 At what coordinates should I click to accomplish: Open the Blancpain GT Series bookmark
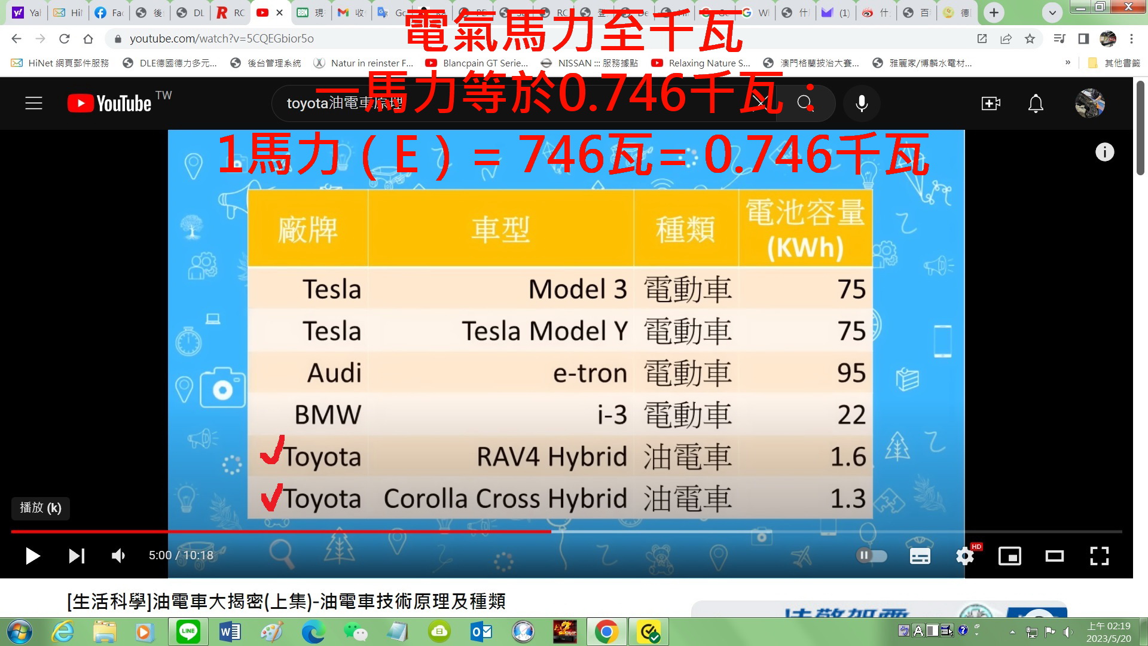click(x=477, y=63)
